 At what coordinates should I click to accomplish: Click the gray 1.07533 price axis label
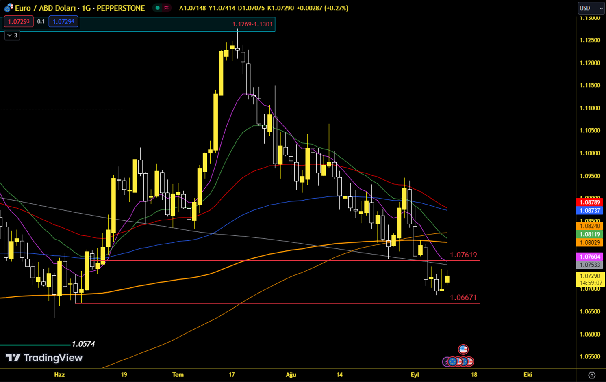pos(590,265)
